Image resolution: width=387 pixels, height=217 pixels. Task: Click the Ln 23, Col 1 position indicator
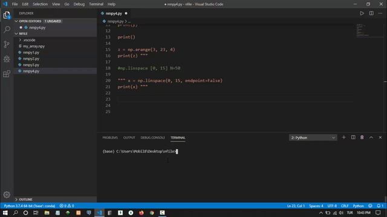click(296, 206)
